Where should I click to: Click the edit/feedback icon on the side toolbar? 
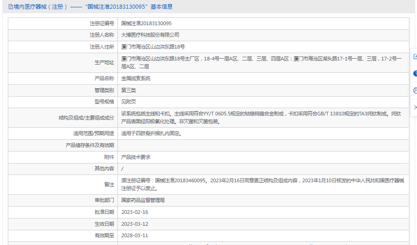[x=415, y=56]
